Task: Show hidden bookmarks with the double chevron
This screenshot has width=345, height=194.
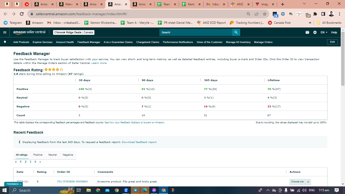Action: (310, 23)
